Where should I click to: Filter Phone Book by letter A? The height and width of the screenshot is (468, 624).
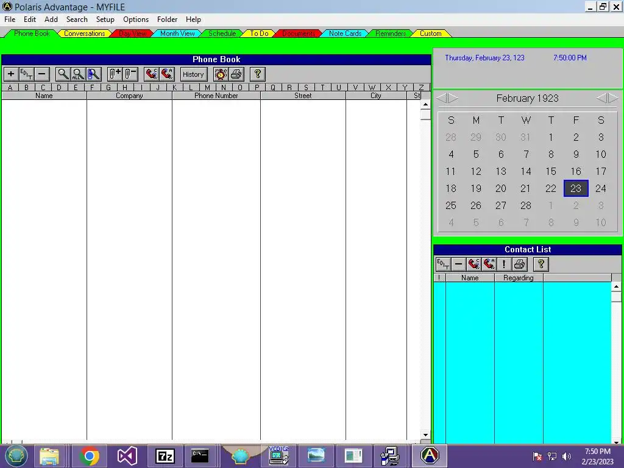10,88
